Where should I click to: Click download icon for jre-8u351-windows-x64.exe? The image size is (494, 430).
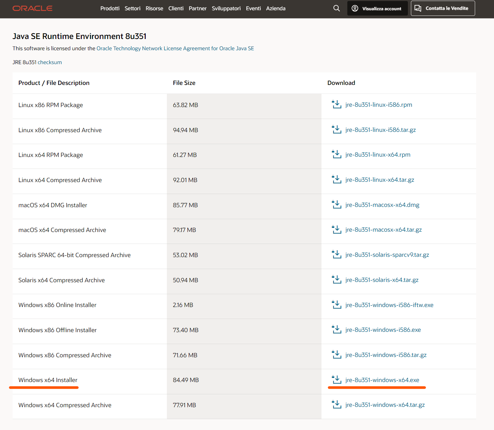(336, 380)
